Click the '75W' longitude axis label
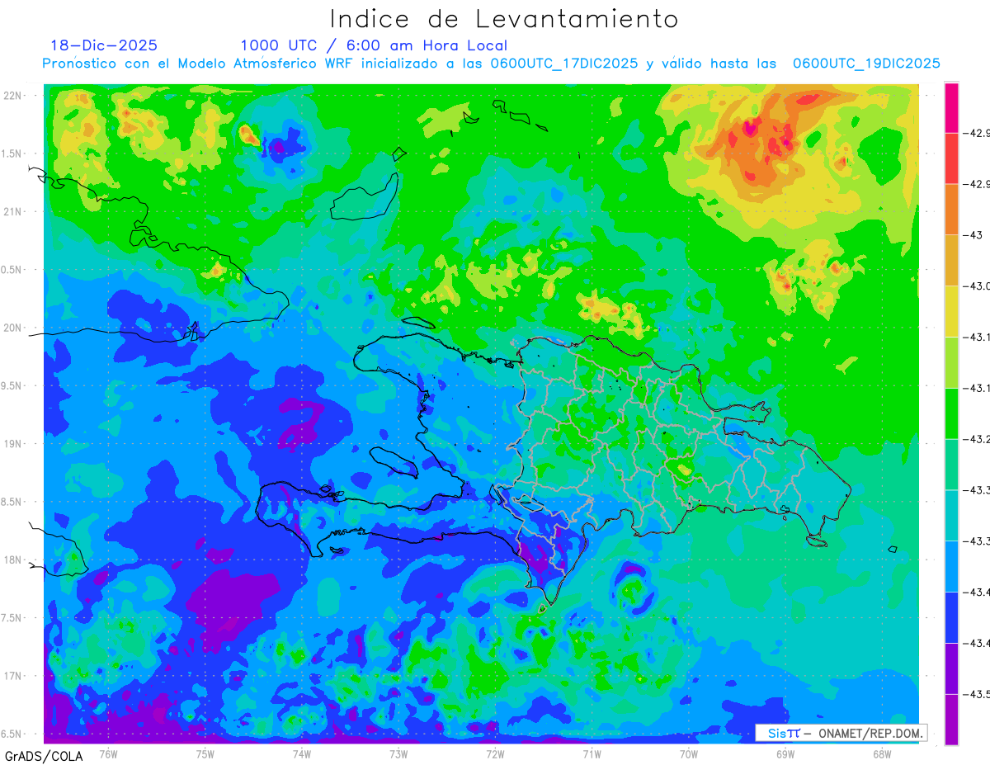This screenshot has width=990, height=765. coord(205,753)
